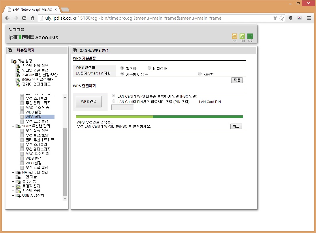
Task: Expand the NAT/라우터 관리 tree node
Action: click(x=13, y=172)
